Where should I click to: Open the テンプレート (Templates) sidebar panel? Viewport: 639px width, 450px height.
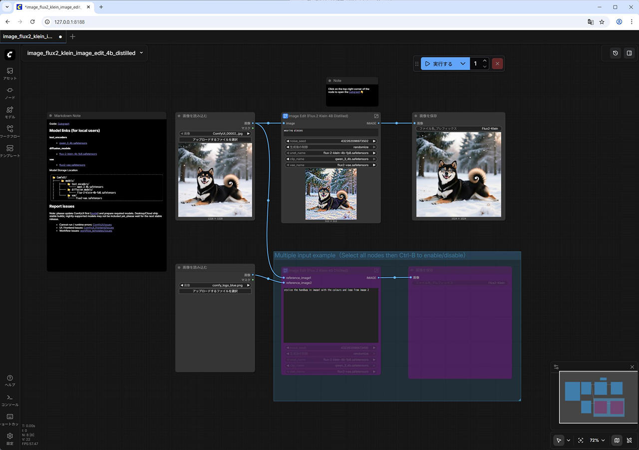pyautogui.click(x=10, y=151)
